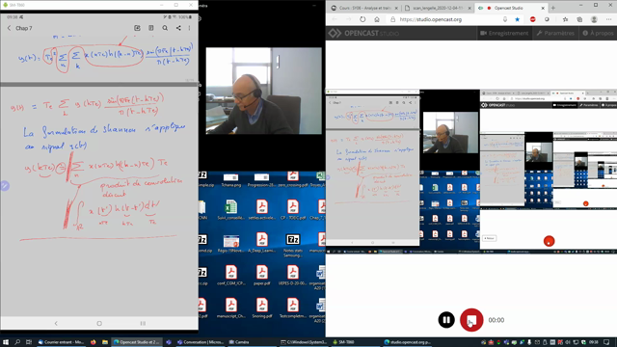617x347 pixels.
Task: Open the Paramètres settings tab
Action: 555,33
